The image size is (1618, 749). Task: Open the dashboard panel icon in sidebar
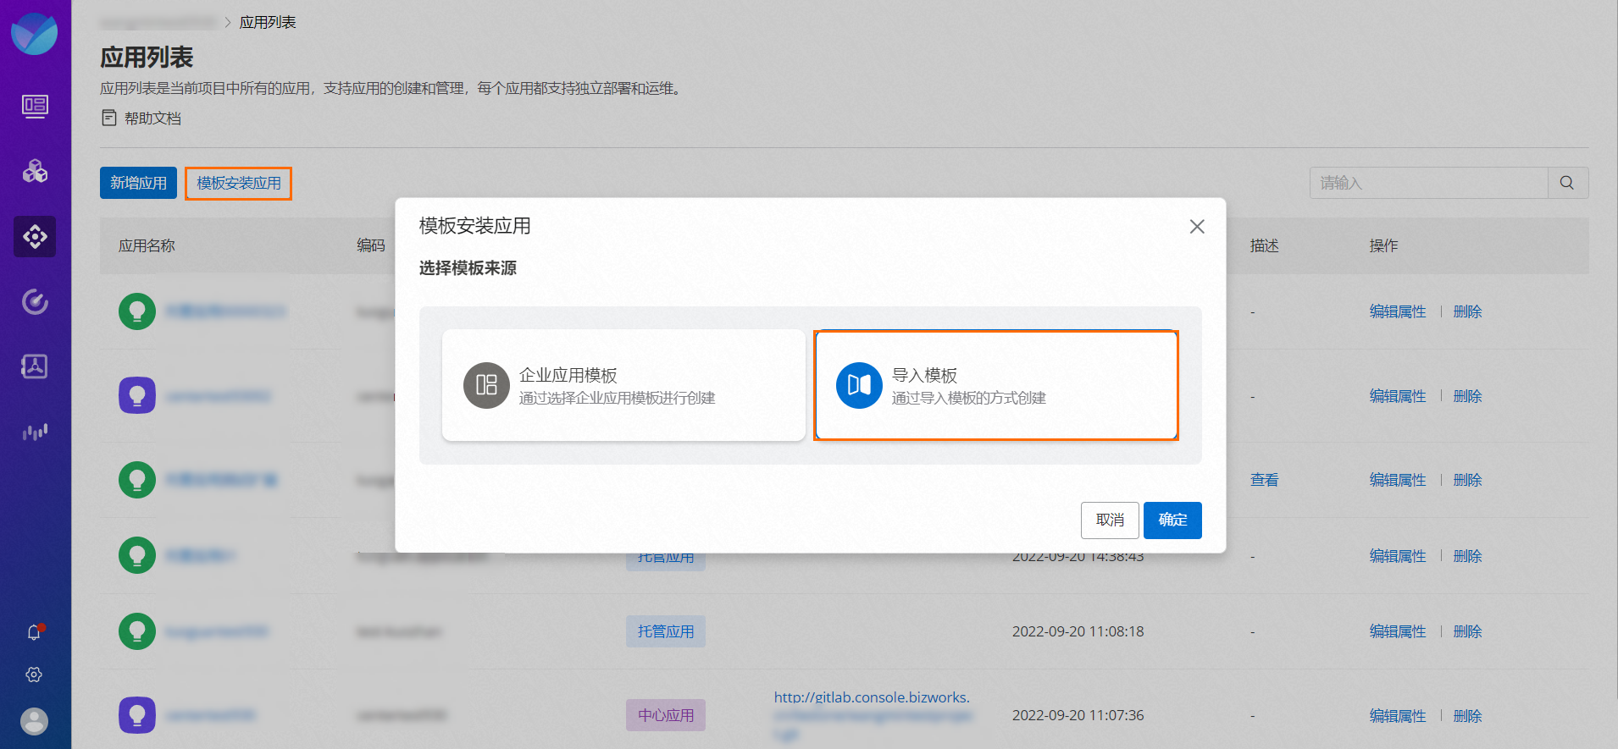tap(35, 106)
